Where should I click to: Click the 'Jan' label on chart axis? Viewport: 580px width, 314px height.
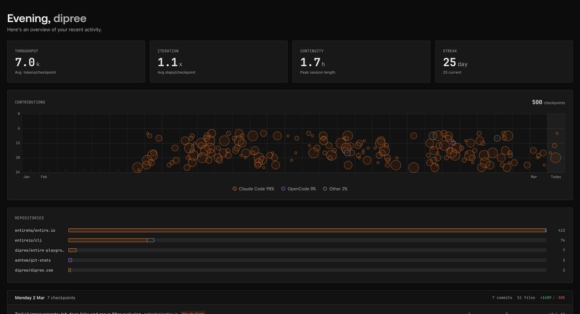coord(27,177)
